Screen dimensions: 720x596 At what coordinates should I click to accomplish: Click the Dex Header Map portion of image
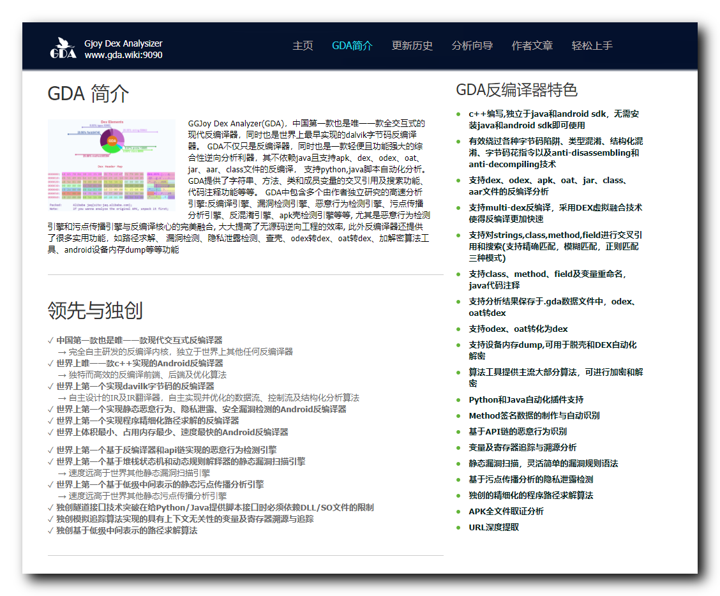[x=112, y=185]
